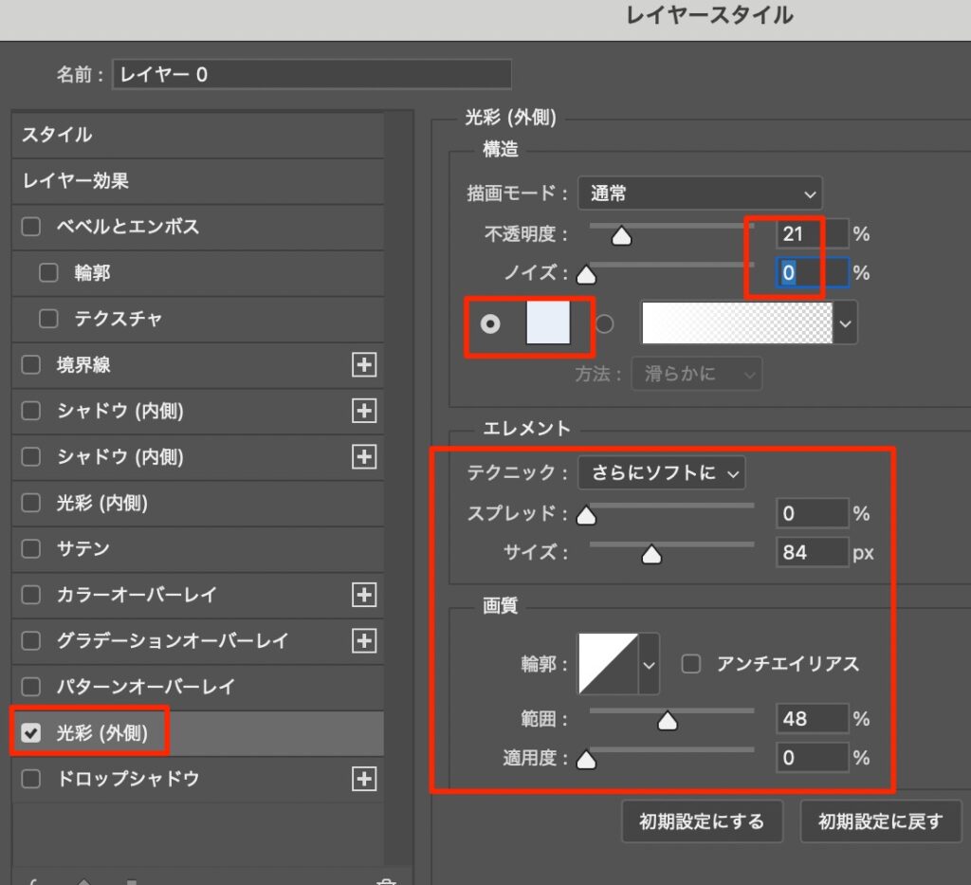This screenshot has width=971, height=885.
Task: Click the plus icon beside second シャドウ (内側)
Action: [x=364, y=456]
